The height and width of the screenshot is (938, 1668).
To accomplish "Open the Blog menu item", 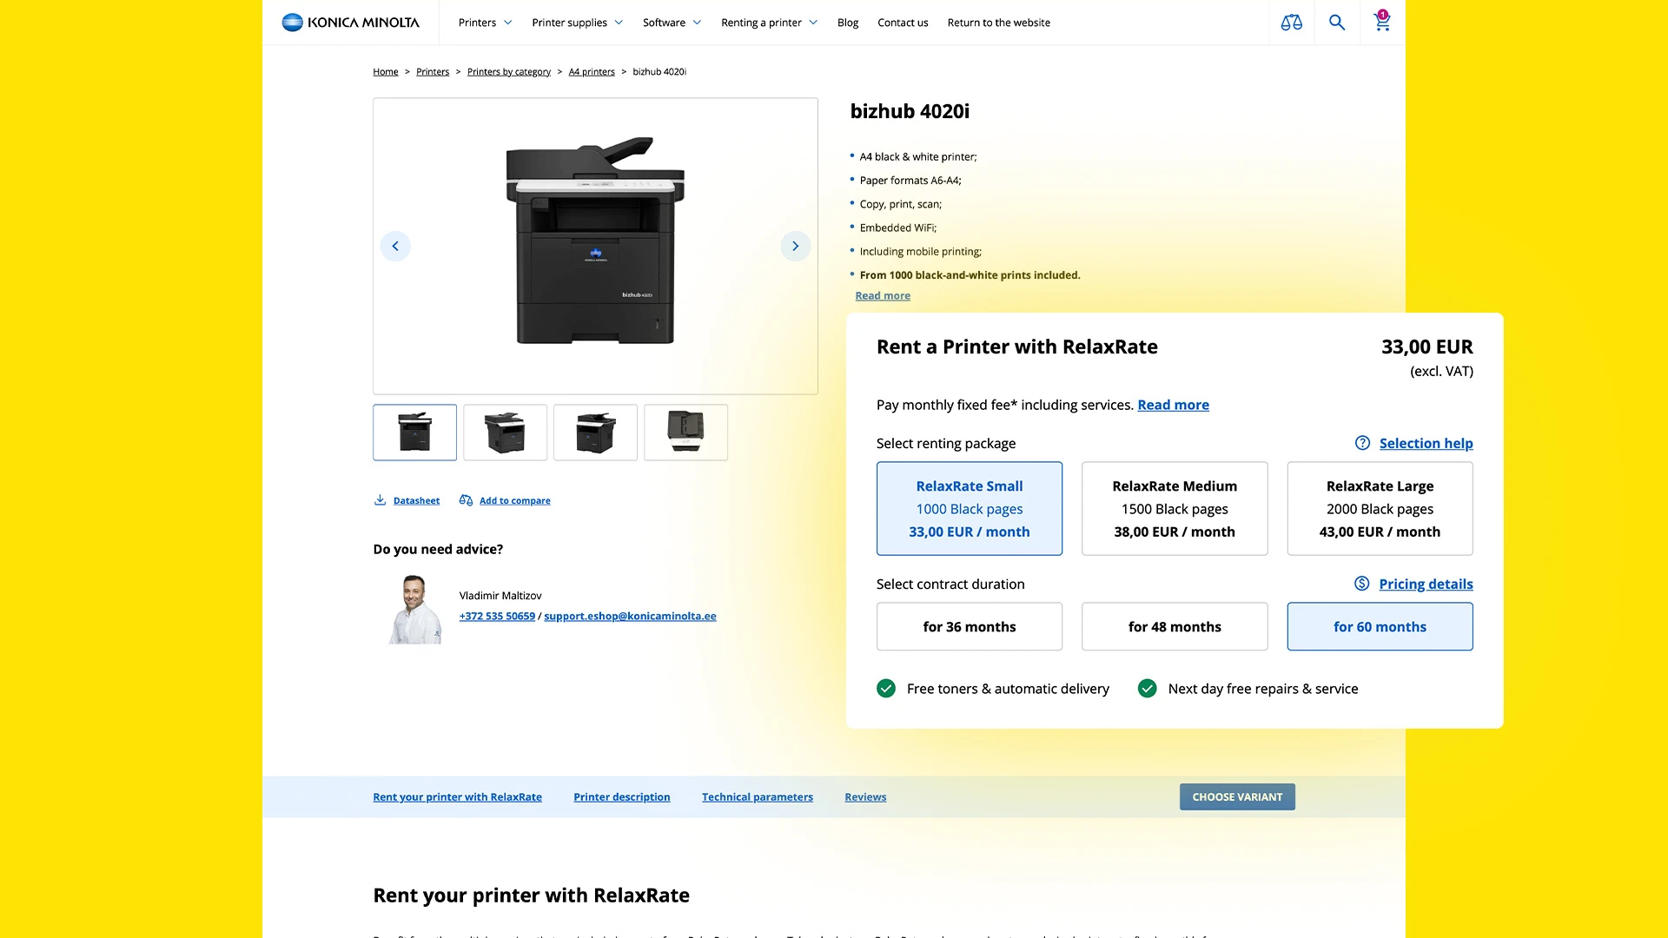I will pyautogui.click(x=847, y=23).
